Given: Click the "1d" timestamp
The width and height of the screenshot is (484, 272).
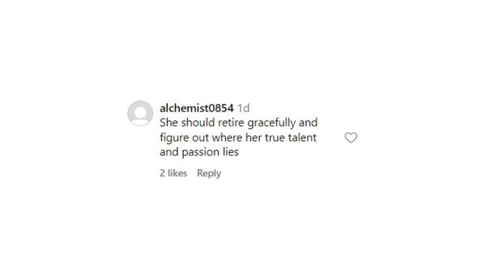Looking at the screenshot, I should tap(243, 108).
